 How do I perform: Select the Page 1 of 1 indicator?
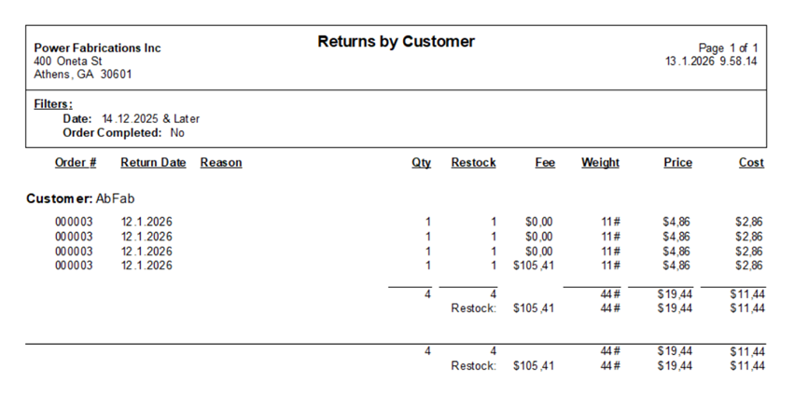click(729, 48)
